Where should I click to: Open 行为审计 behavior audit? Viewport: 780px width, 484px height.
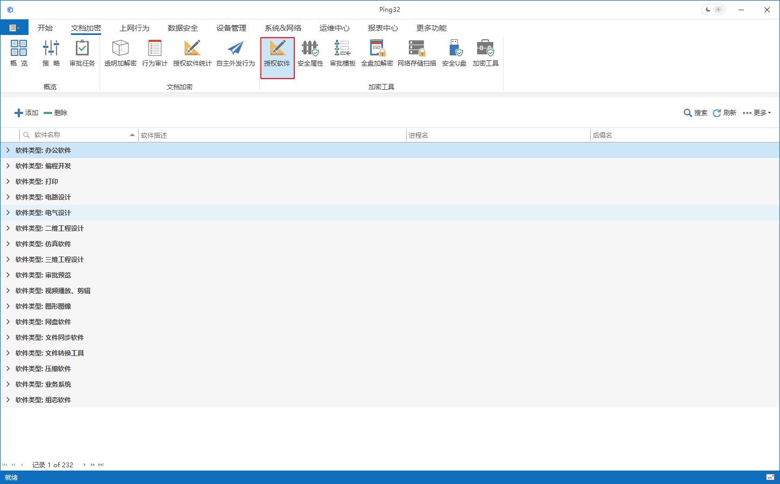[155, 53]
